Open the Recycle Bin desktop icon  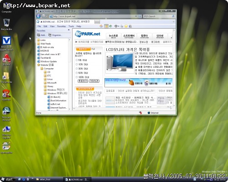coord(6,24)
